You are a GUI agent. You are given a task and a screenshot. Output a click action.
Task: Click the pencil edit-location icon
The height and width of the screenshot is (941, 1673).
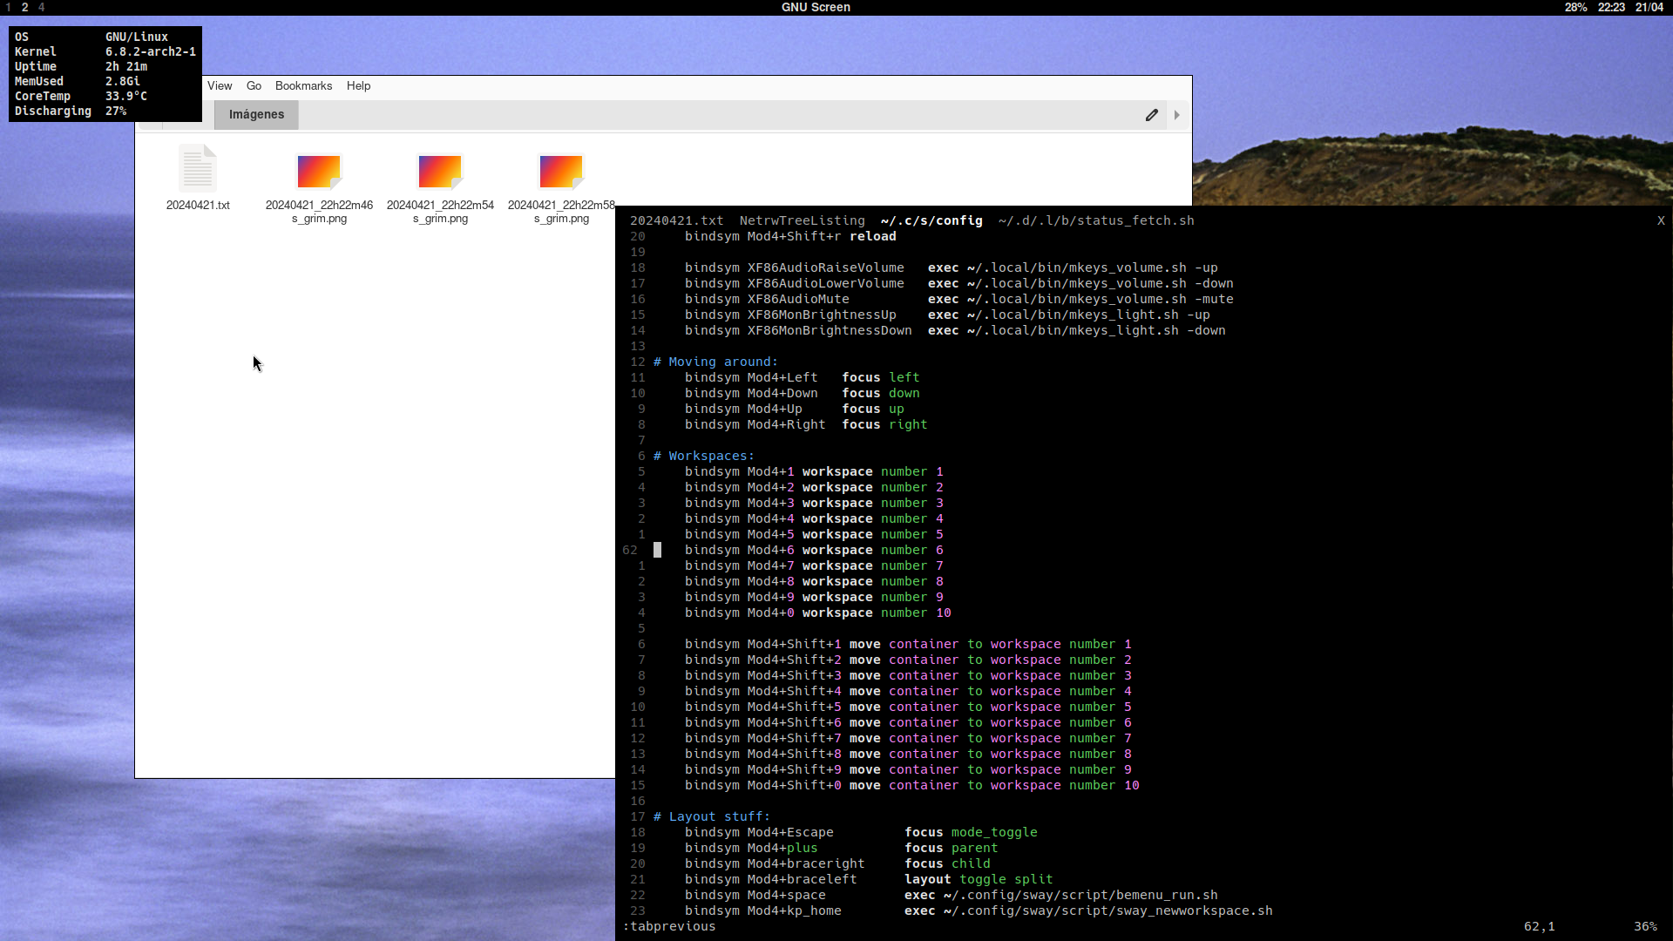tap(1151, 115)
